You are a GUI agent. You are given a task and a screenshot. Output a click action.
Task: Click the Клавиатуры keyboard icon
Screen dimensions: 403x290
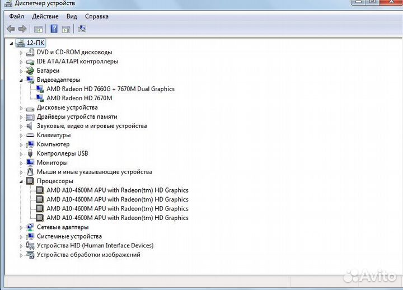click(x=30, y=135)
